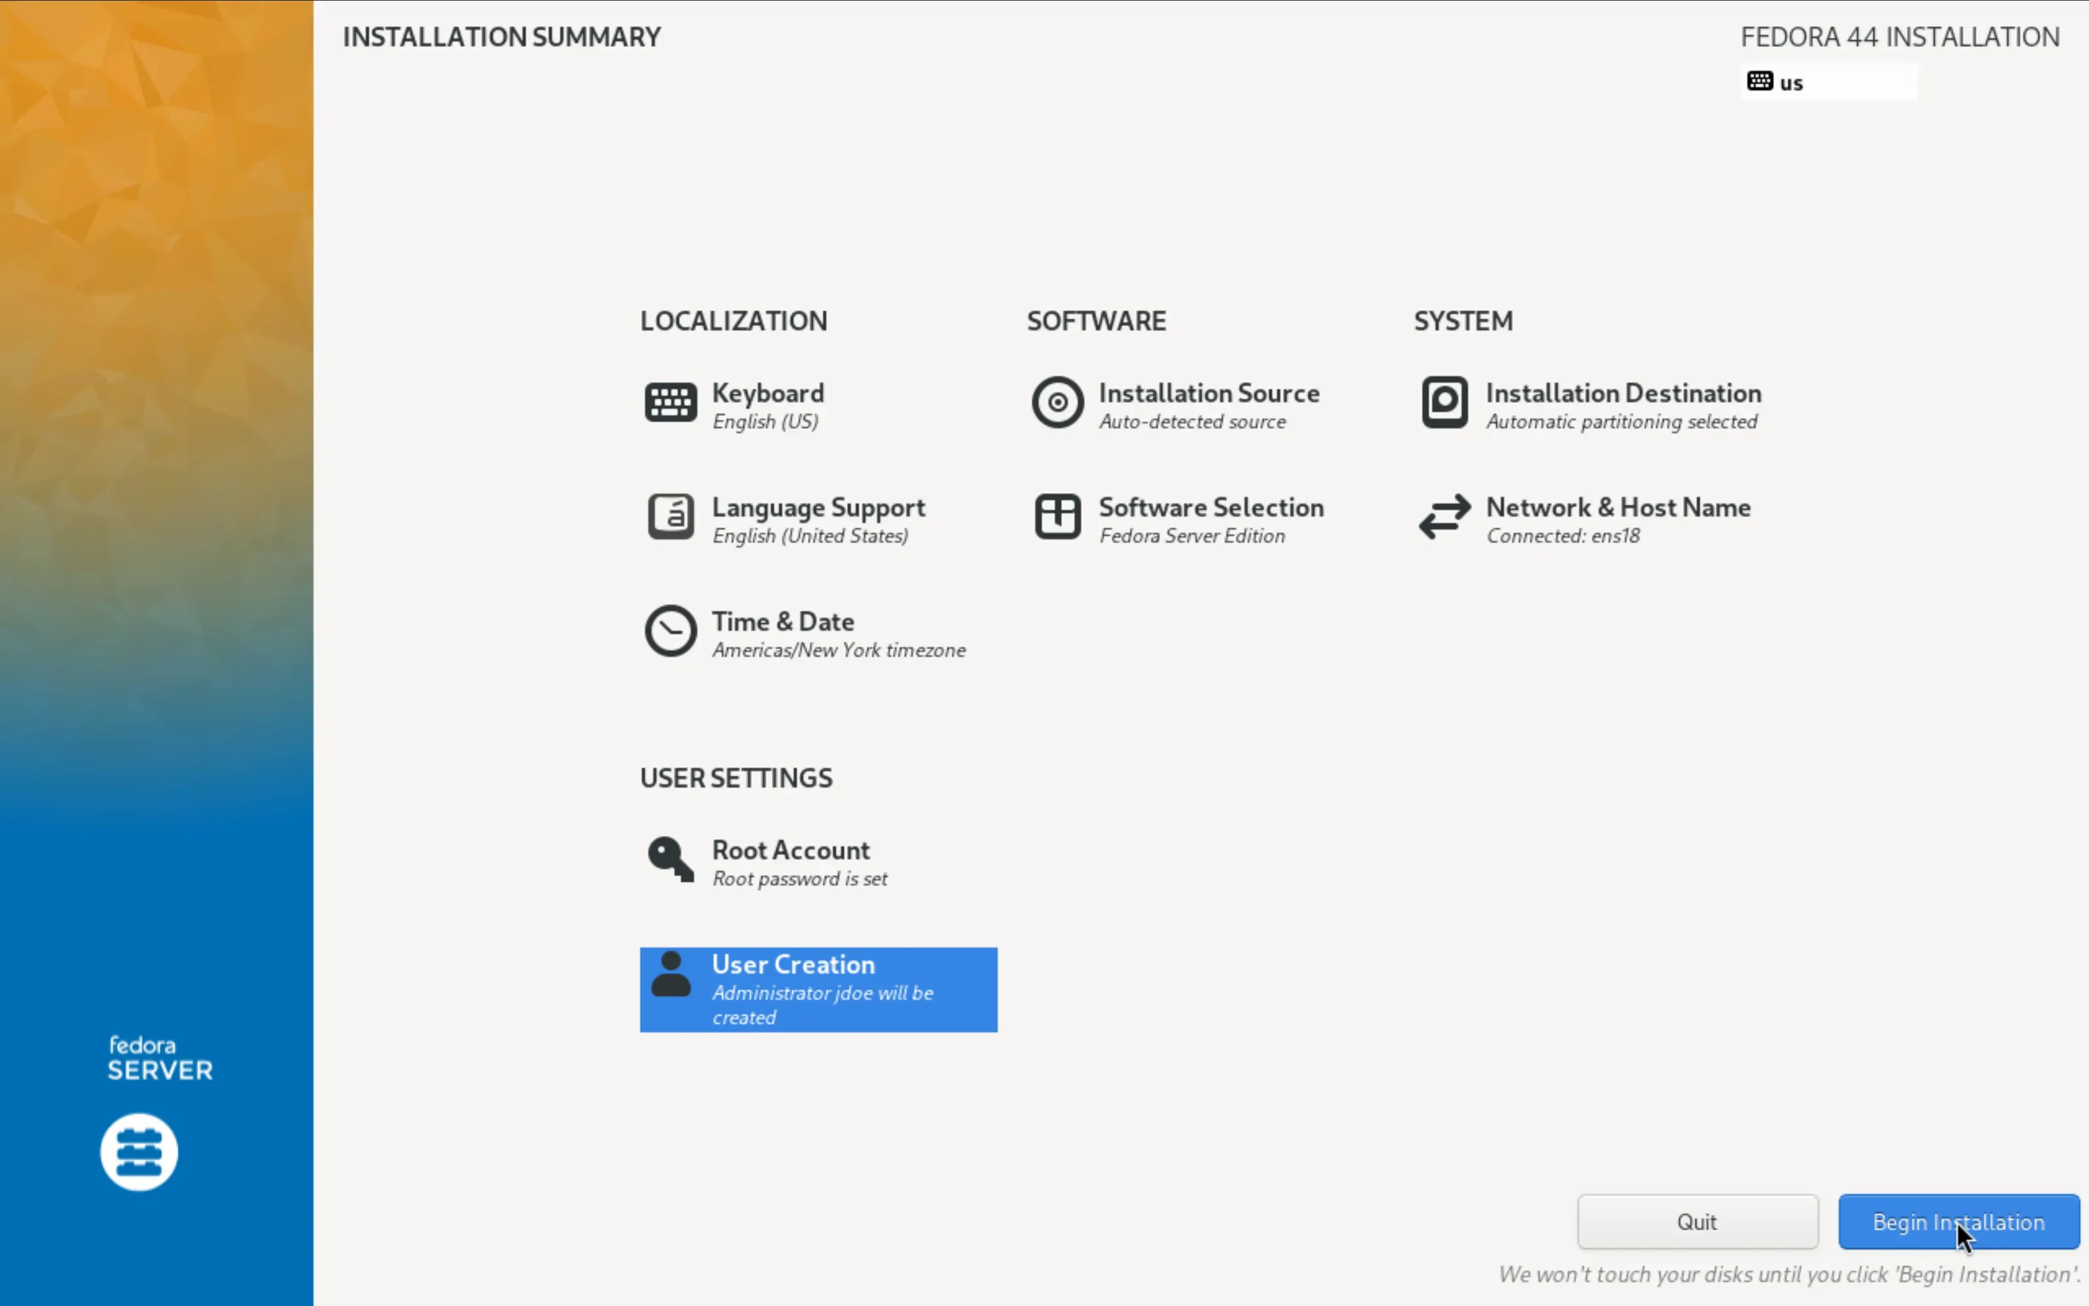The width and height of the screenshot is (2089, 1306).
Task: Open the Root Account key icon
Action: click(x=670, y=859)
